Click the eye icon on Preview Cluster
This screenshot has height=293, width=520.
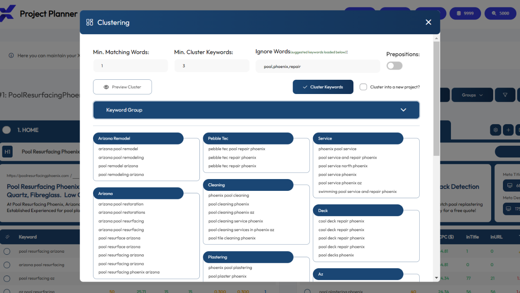(x=107, y=87)
